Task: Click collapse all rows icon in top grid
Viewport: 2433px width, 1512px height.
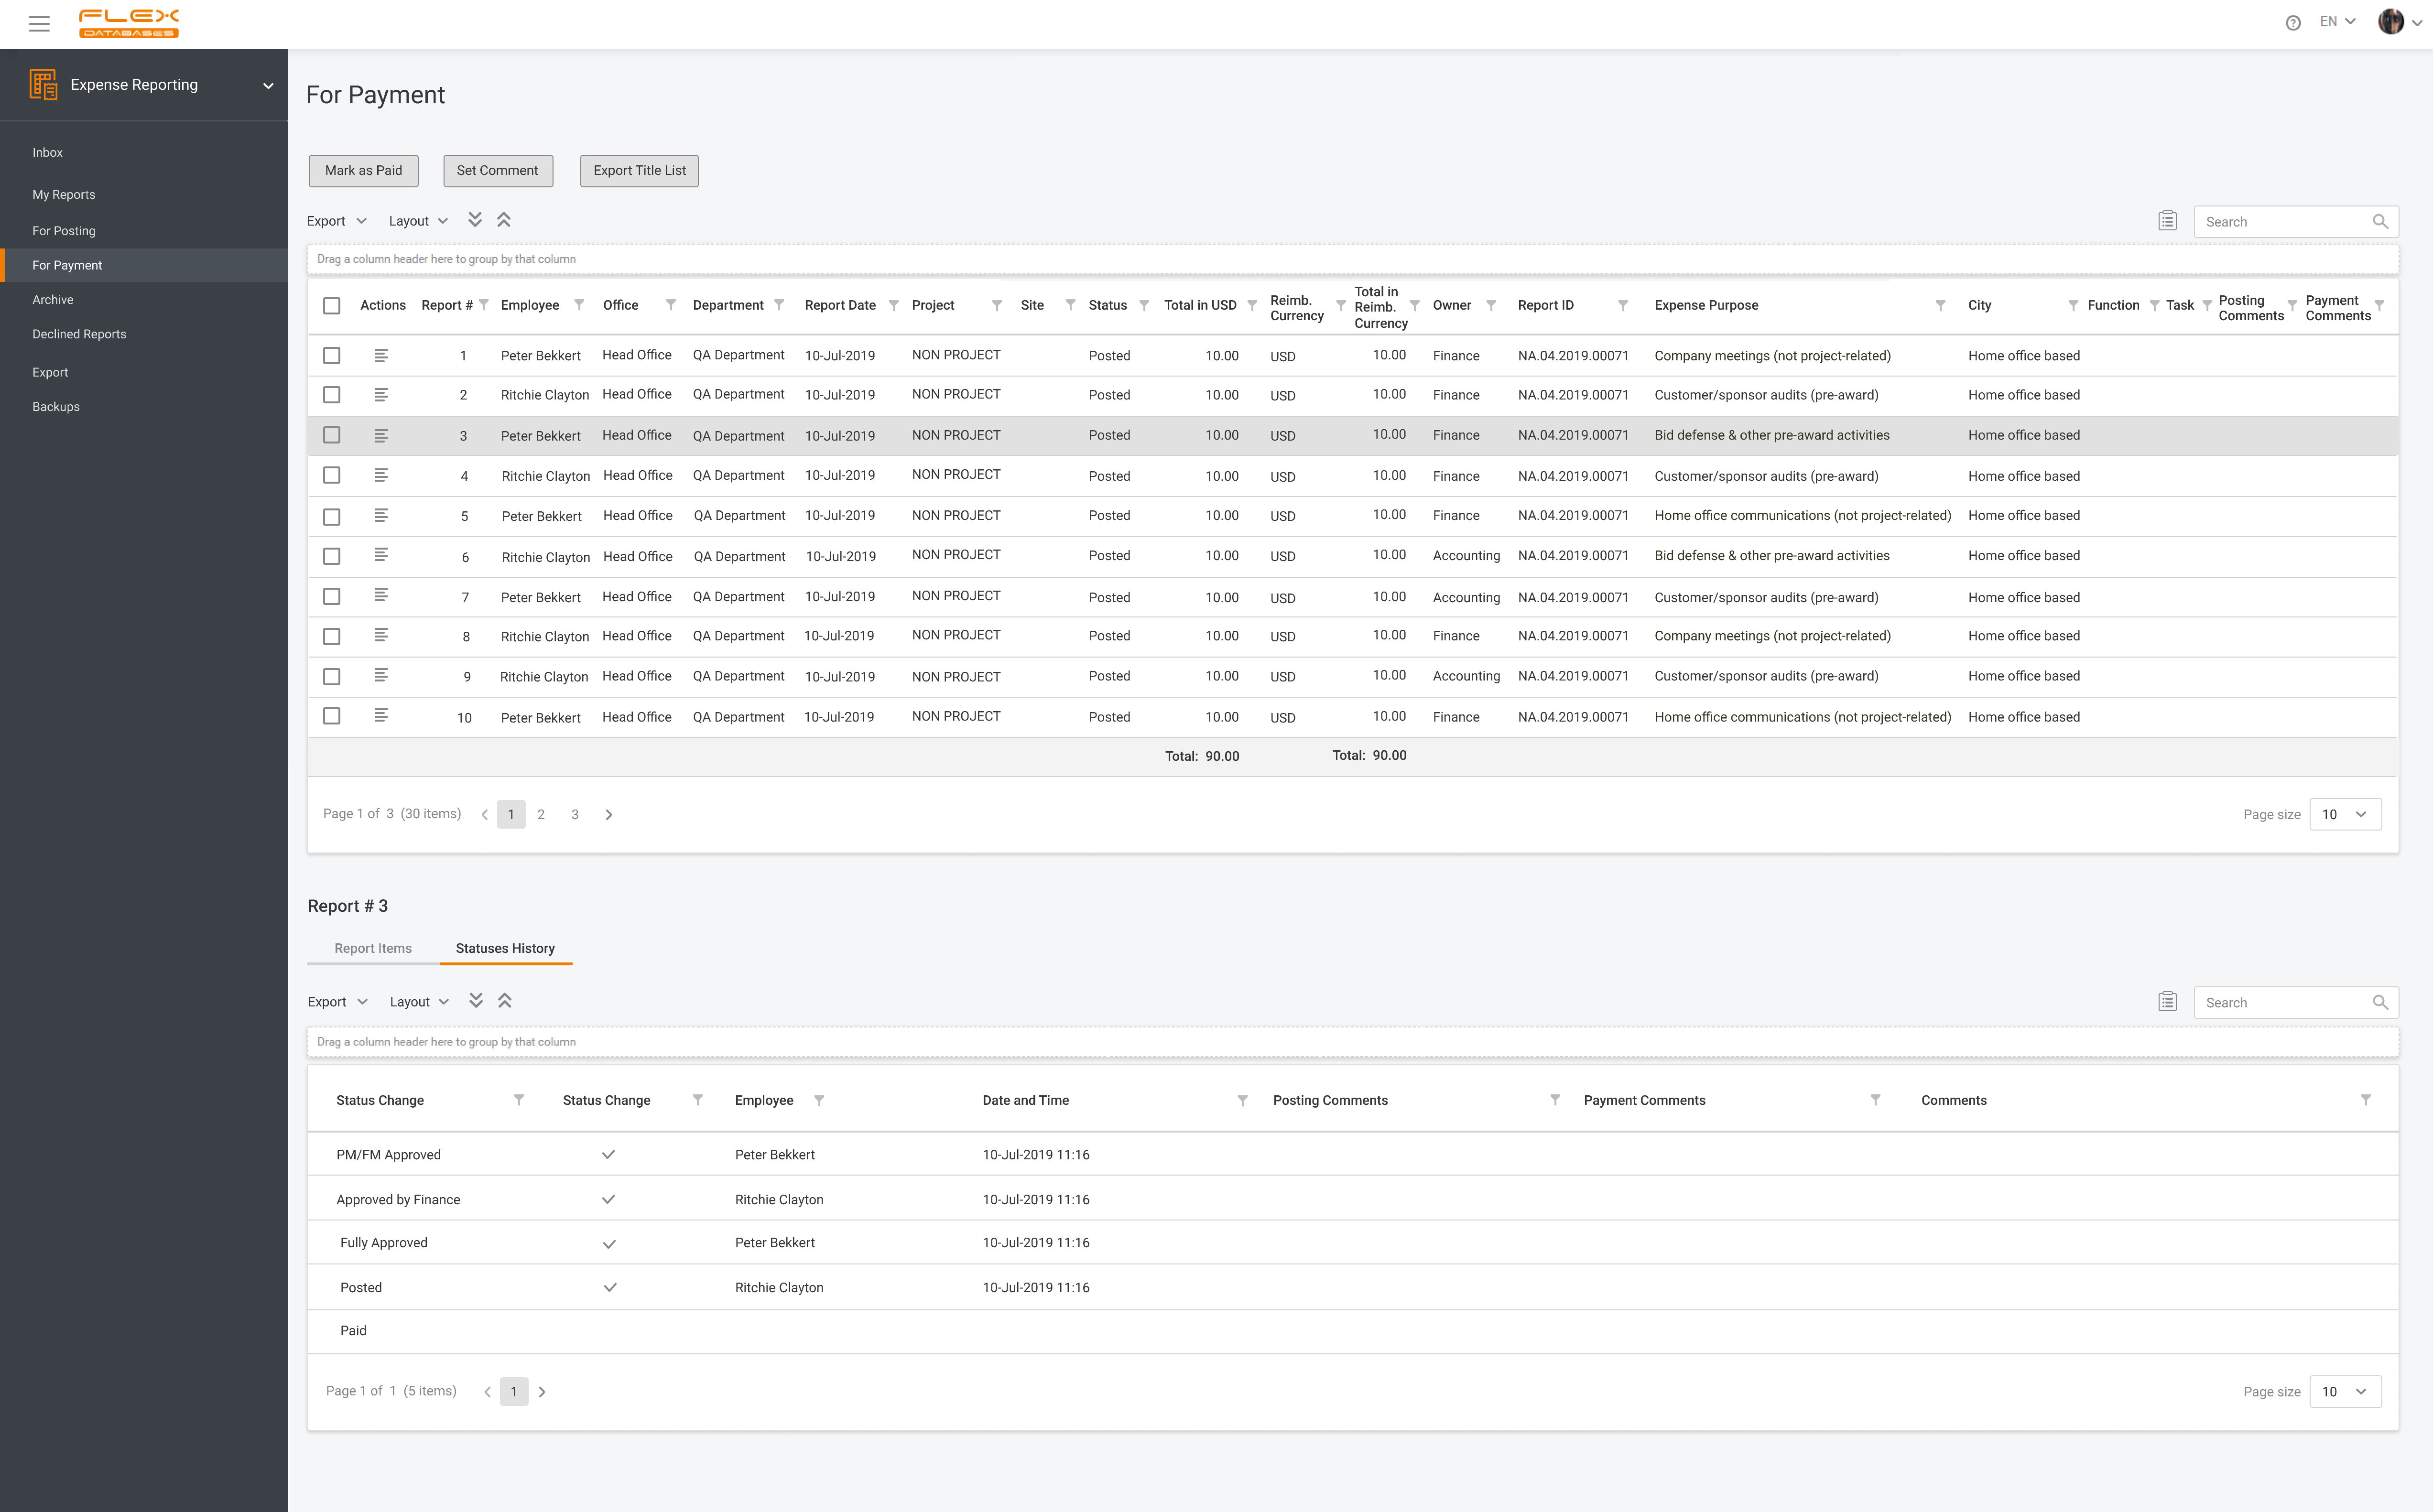Action: (x=504, y=220)
